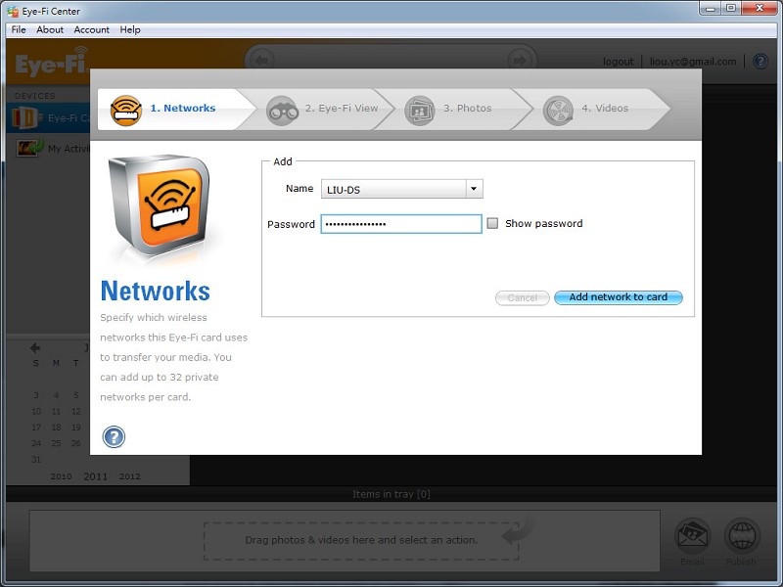
Task: Enable the Show password checkbox
Action: tap(492, 223)
